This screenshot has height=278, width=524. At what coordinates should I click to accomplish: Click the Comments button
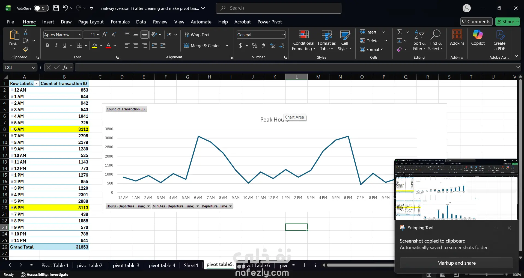point(476,22)
